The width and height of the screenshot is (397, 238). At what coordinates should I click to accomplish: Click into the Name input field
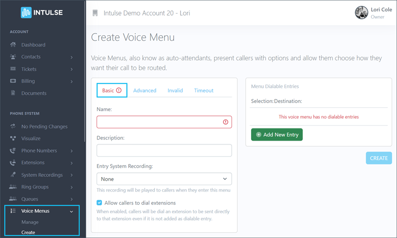click(x=159, y=122)
